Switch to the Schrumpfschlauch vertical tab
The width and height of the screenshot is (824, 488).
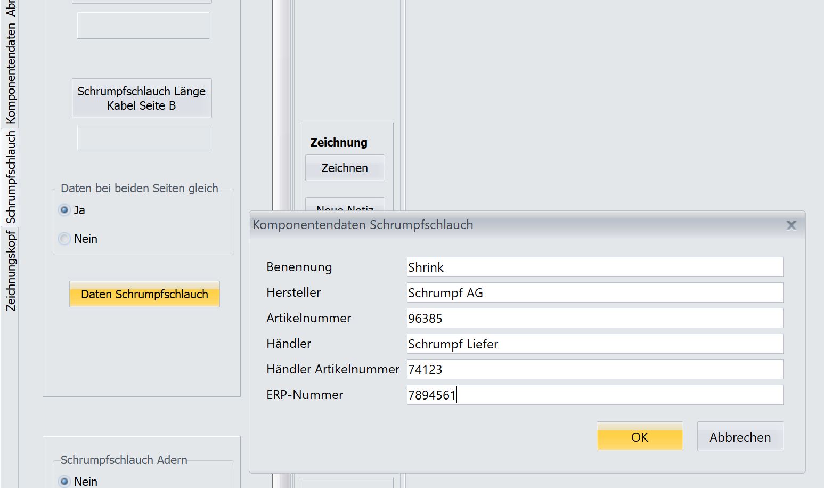tap(10, 177)
